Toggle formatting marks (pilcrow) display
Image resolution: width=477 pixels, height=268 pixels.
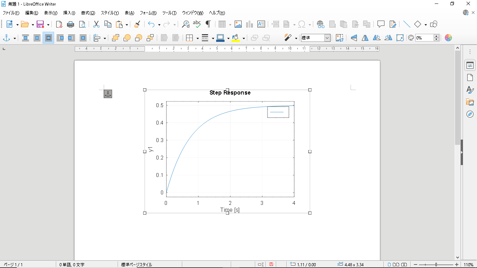[x=208, y=24]
